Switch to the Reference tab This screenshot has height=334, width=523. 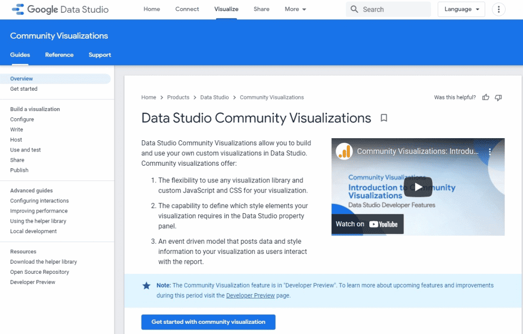click(x=59, y=55)
